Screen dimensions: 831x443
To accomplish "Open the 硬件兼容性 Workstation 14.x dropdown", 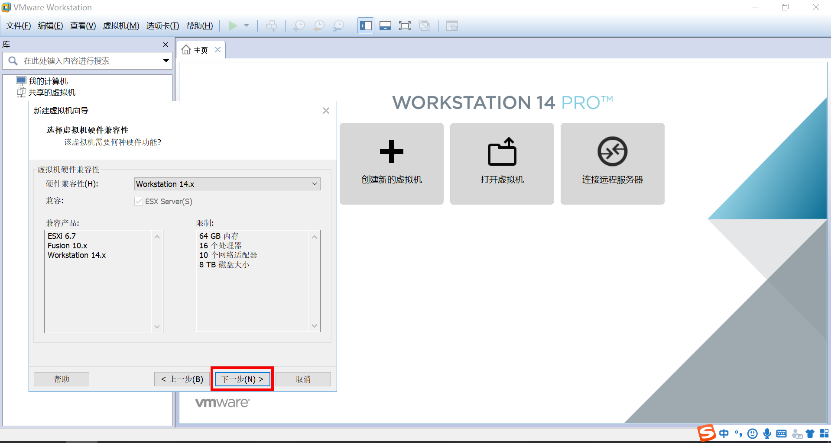I will tap(227, 184).
